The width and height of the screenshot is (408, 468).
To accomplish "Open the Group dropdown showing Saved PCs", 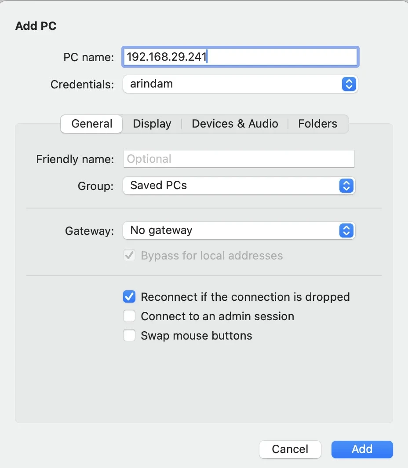I will coord(239,186).
